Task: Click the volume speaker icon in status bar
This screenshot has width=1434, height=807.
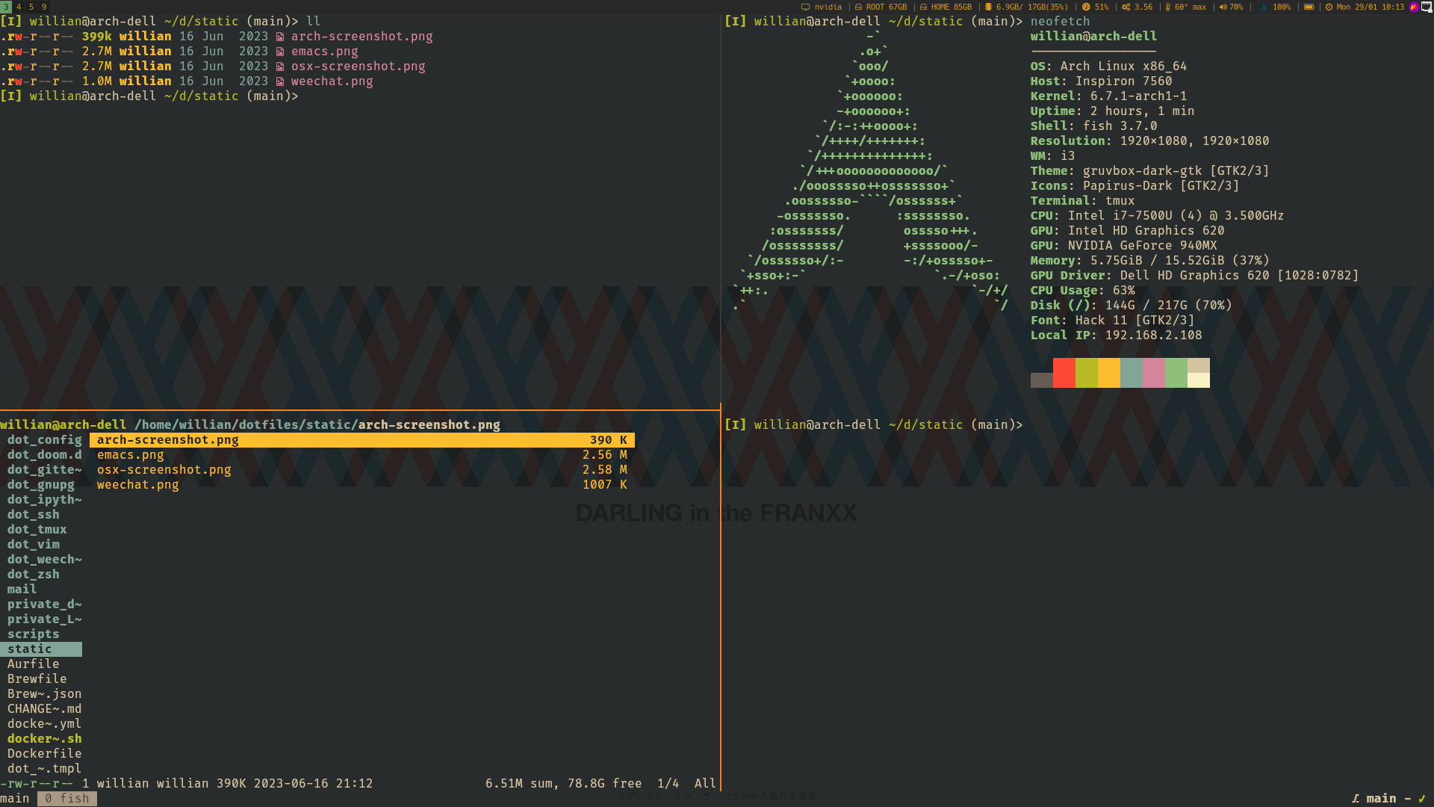Action: point(1223,7)
